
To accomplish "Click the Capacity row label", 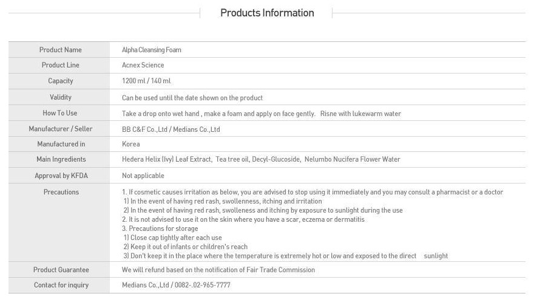I will point(60,81).
